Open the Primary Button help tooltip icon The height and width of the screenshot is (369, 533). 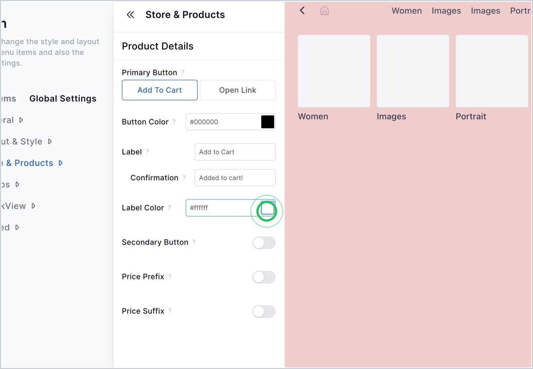pyautogui.click(x=183, y=72)
